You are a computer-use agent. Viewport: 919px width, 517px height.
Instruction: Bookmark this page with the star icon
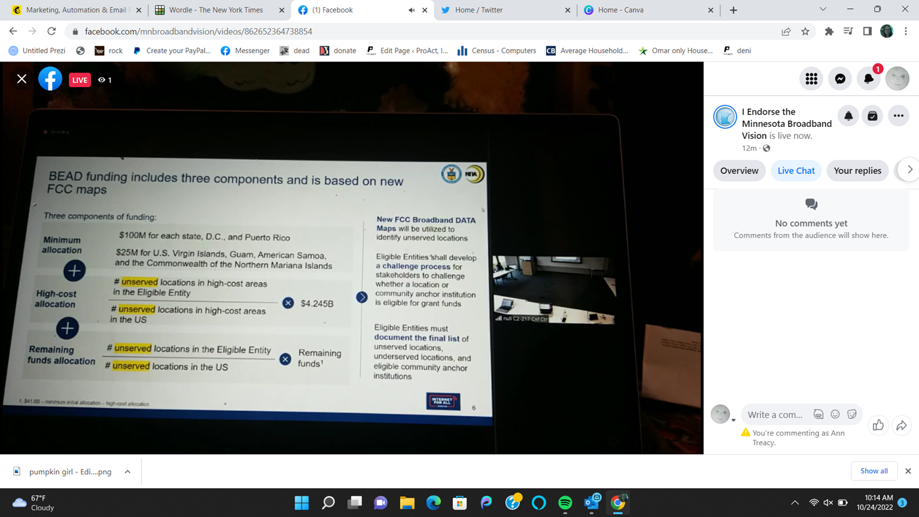[x=805, y=32]
